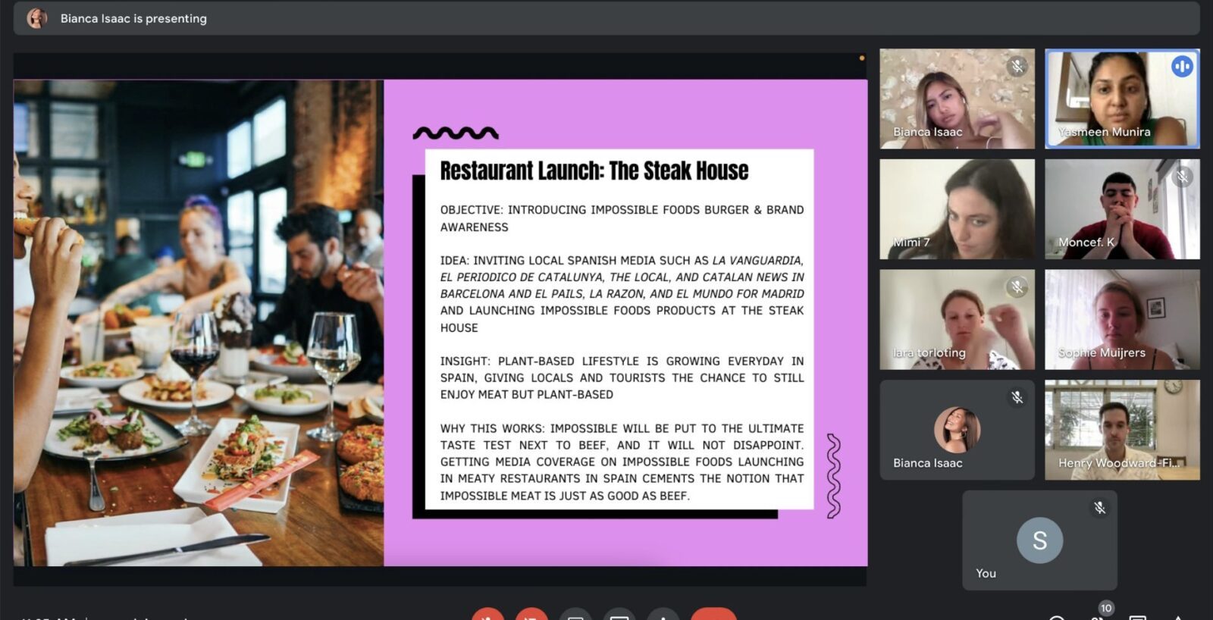Click the muted mic icon on Moncef. K's tile
The image size is (1213, 620).
[1182, 177]
